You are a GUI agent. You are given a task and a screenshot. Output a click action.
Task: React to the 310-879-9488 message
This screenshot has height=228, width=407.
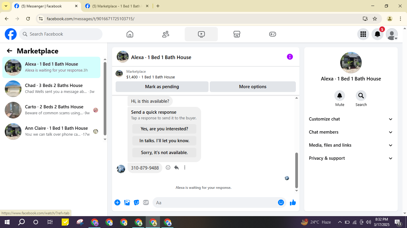(x=168, y=167)
